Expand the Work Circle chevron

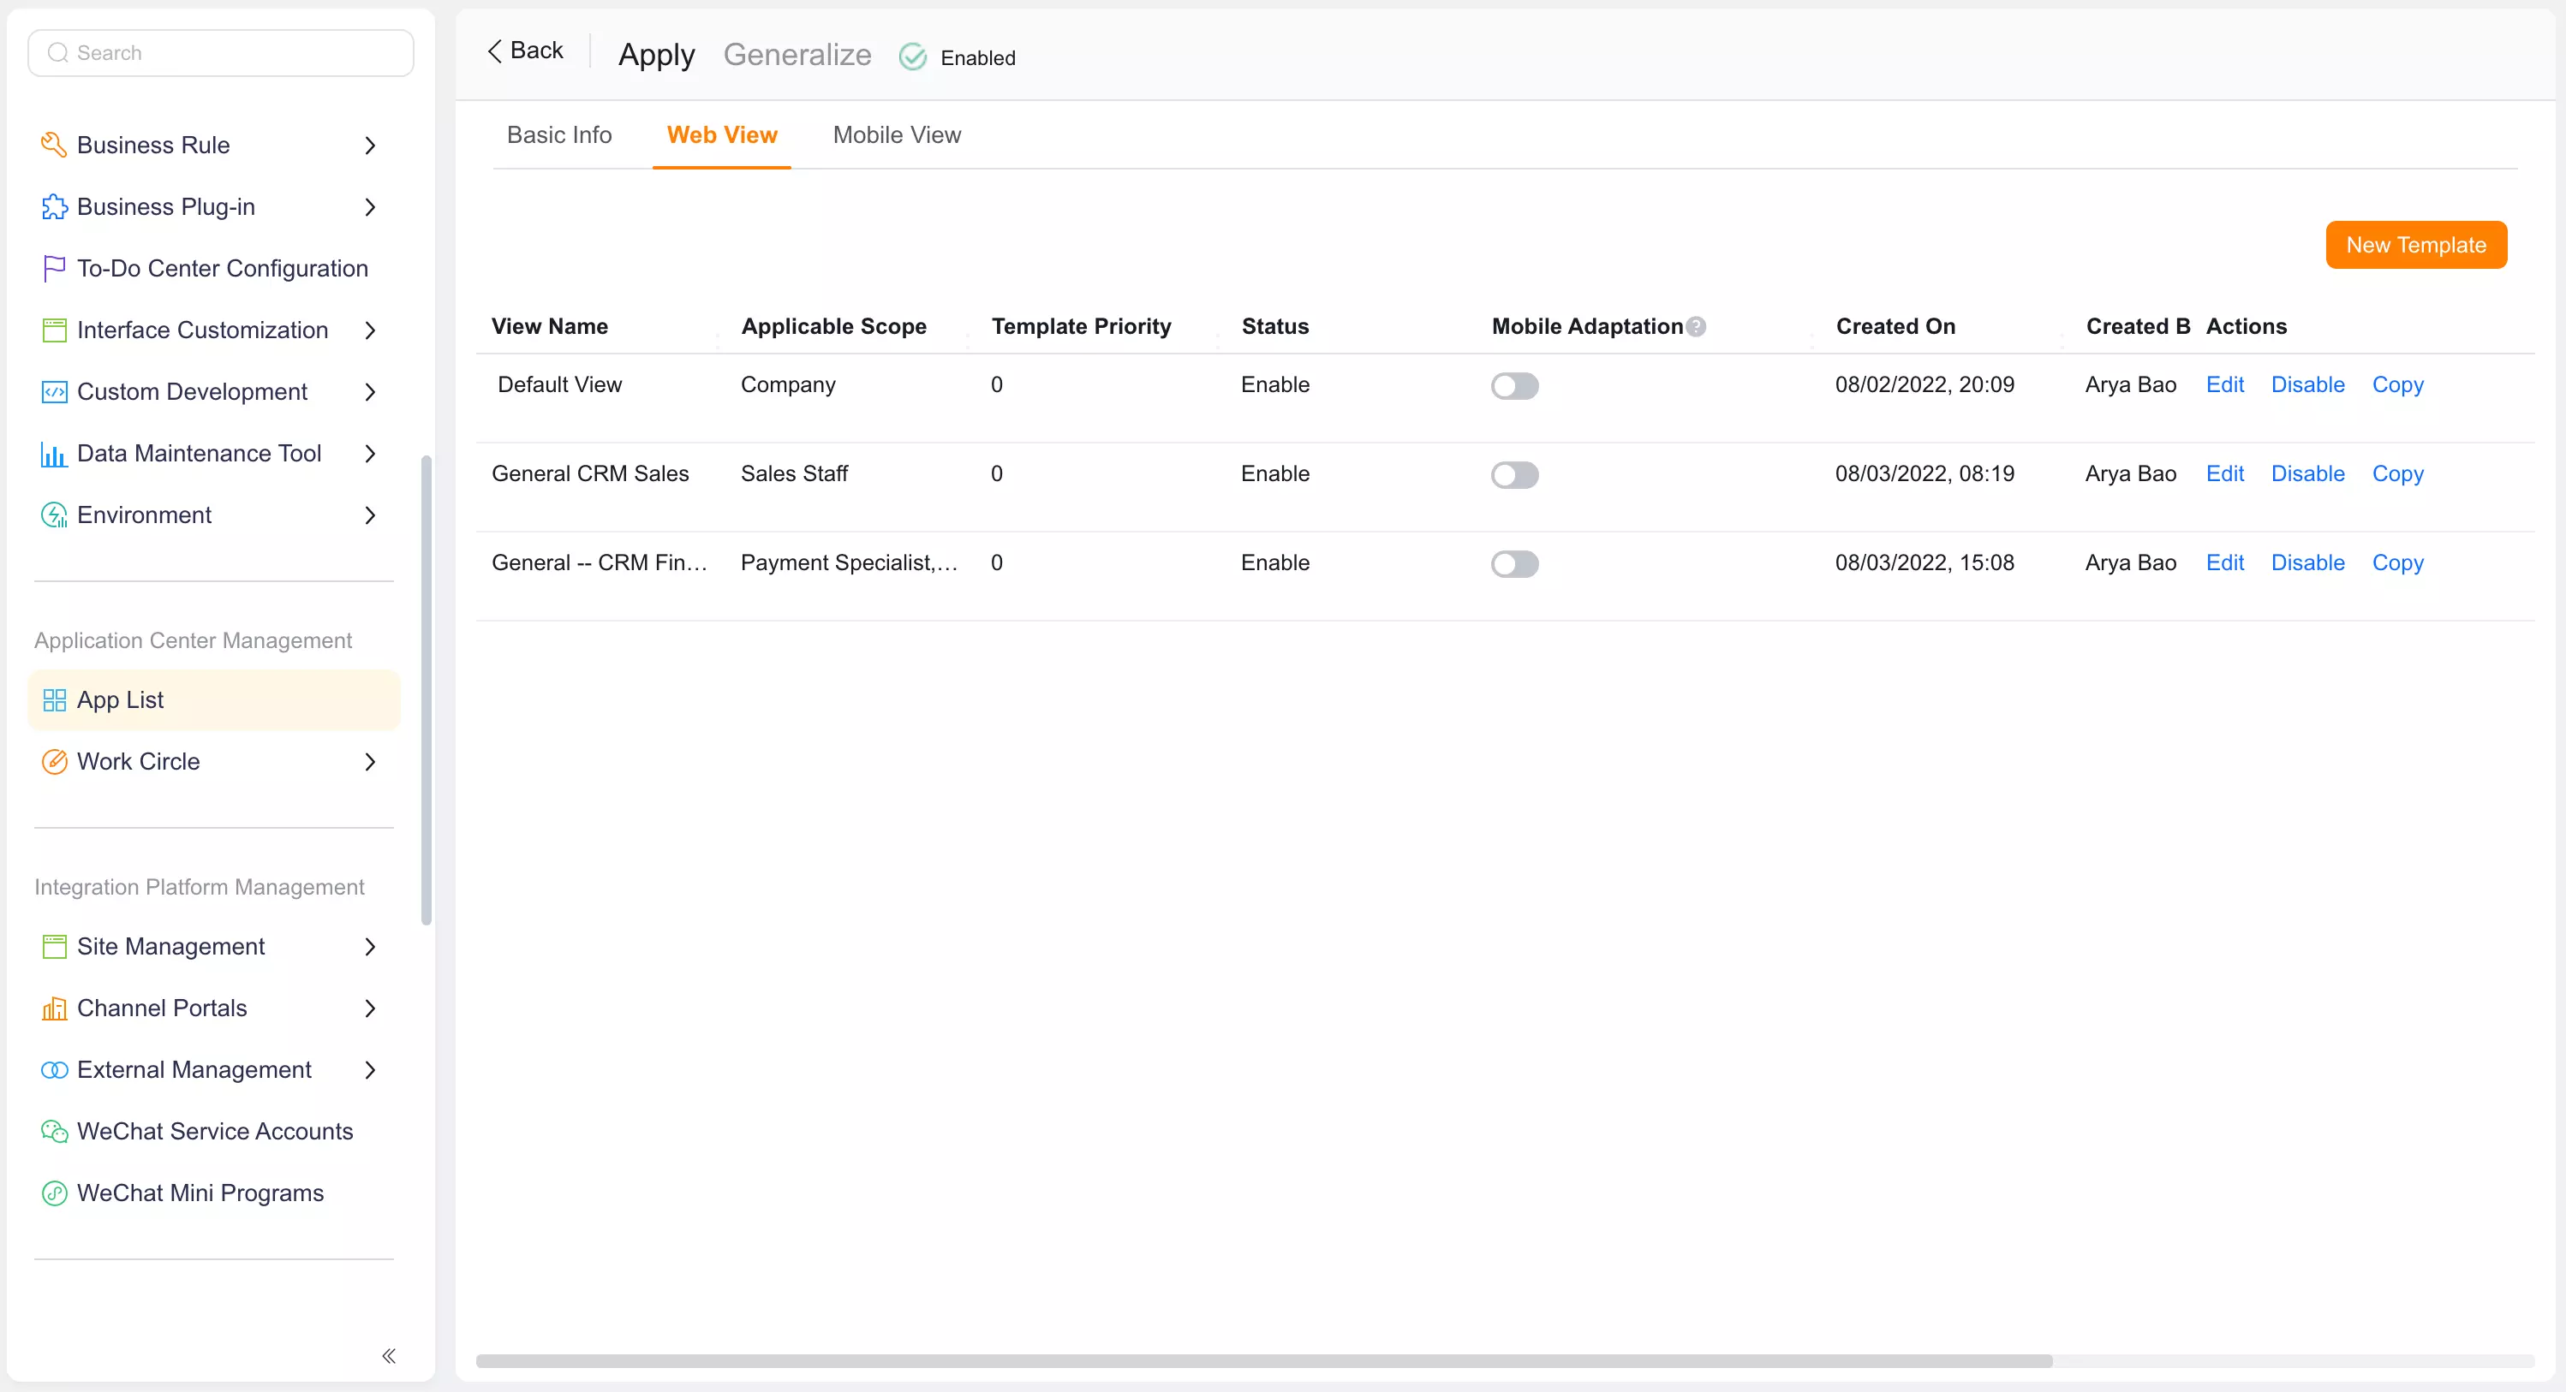[369, 762]
